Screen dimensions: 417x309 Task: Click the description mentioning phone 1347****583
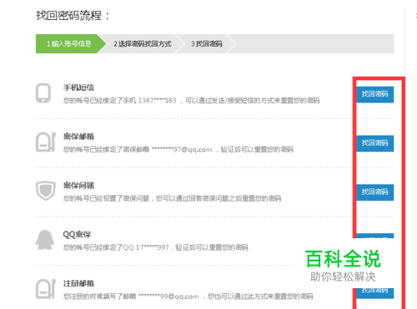coord(192,100)
